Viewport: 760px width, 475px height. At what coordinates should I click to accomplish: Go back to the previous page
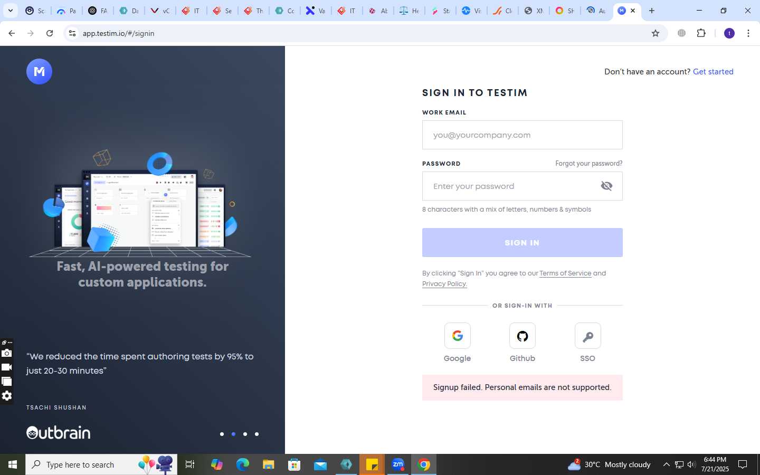click(x=12, y=33)
